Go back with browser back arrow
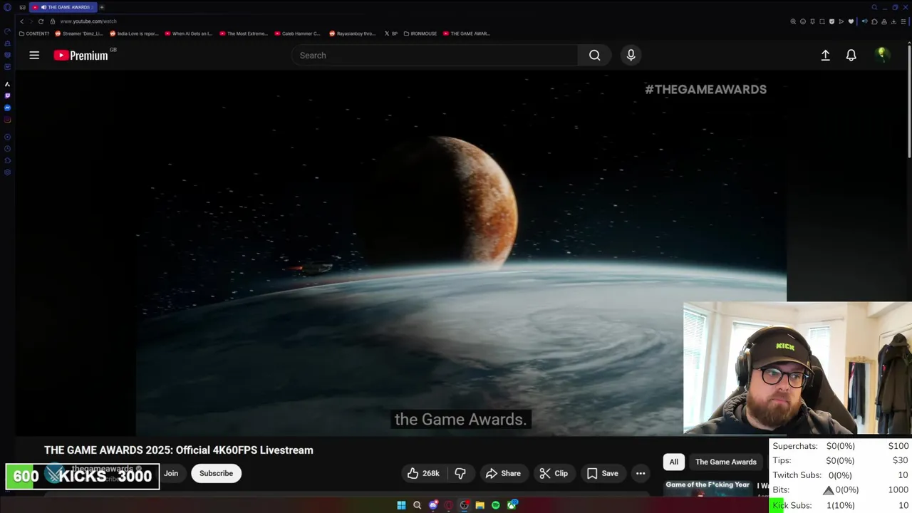Viewport: 912px width, 513px height. point(21,21)
